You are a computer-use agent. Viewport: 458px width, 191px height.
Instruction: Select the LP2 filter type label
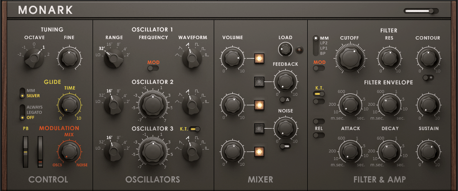pos(324,43)
